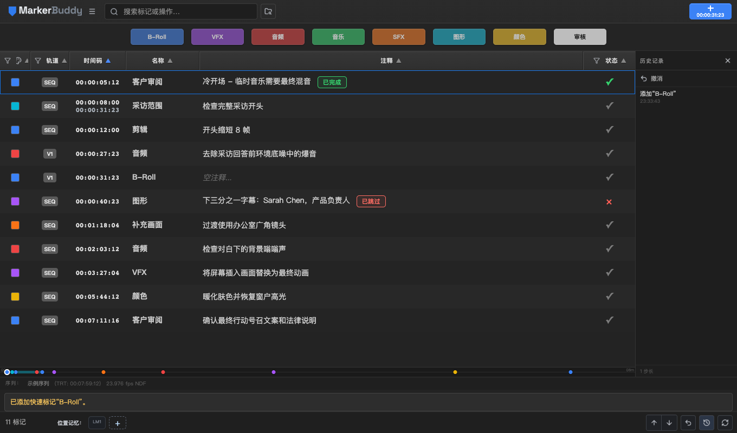Click the refresh icon in the bottom toolbar
Screen dimensions: 737x433
(x=725, y=423)
